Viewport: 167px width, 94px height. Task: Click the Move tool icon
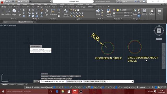coord(29,10)
